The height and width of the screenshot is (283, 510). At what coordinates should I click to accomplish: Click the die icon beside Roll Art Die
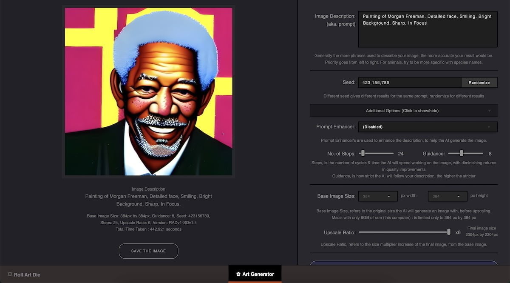pos(10,274)
